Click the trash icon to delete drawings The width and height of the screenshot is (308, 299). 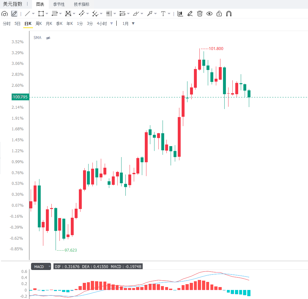(x=200, y=14)
